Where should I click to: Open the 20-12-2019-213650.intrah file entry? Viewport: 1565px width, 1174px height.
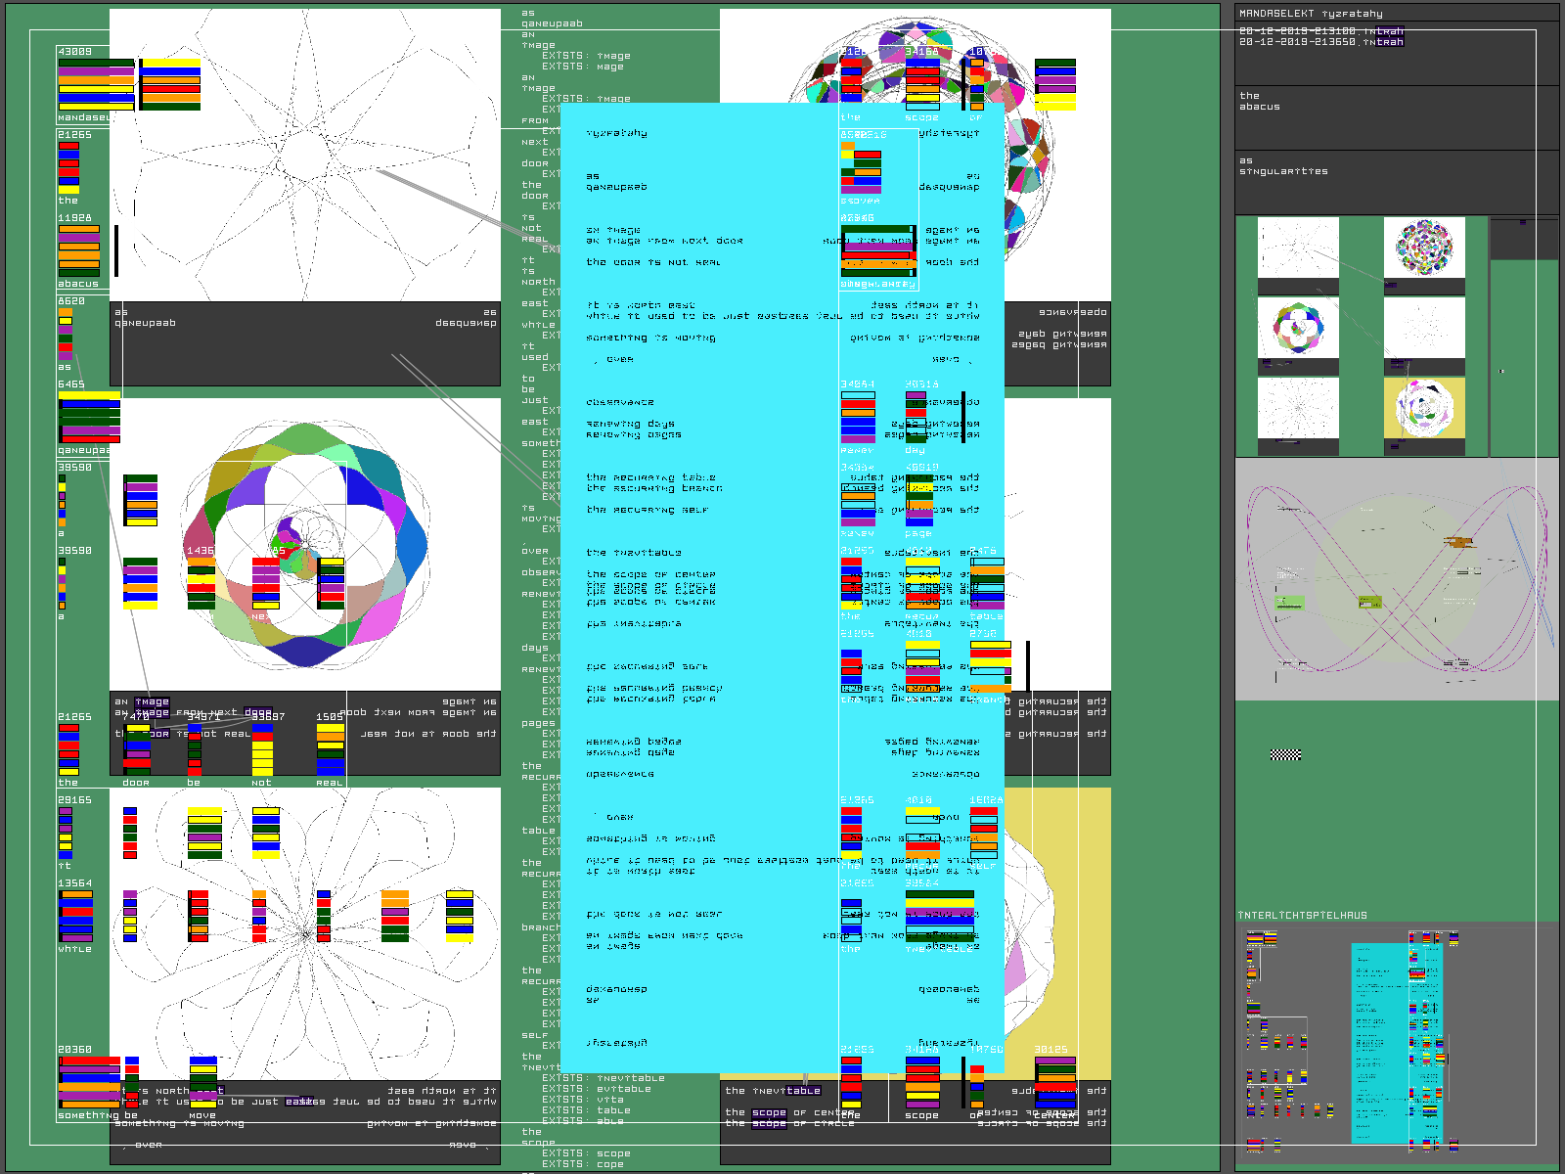[x=1320, y=42]
